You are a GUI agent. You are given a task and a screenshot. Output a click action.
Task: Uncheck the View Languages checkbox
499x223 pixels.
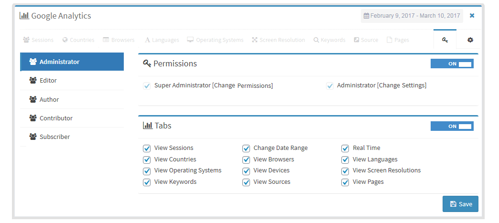point(345,159)
